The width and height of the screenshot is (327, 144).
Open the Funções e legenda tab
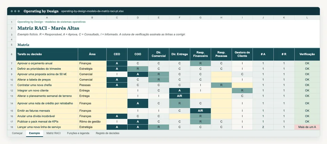[78, 133]
